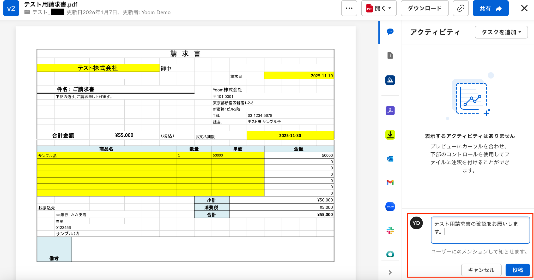This screenshot has height=280, width=534.
Task: Open the more options ellipsis menu
Action: pyautogui.click(x=349, y=8)
